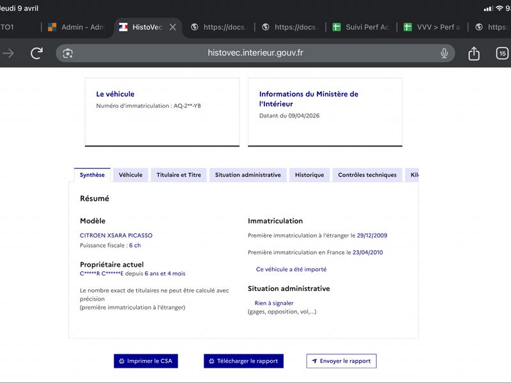The height and width of the screenshot is (383, 511).
Task: Click the 6 ch fiscal power value
Action: pos(135,245)
